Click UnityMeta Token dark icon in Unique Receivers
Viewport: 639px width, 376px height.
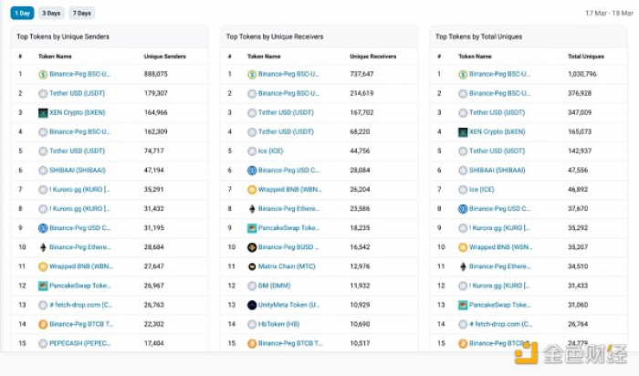(x=252, y=305)
